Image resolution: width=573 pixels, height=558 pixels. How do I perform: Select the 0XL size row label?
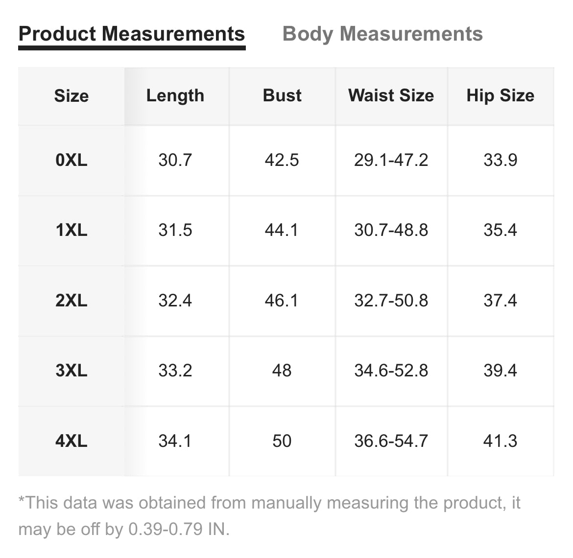point(72,160)
